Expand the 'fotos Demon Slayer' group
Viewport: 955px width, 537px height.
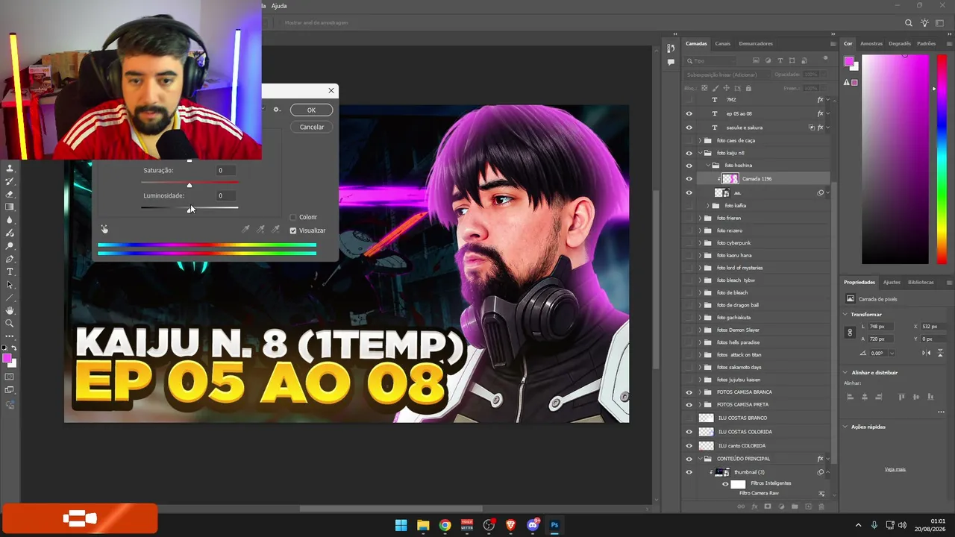[x=700, y=330]
